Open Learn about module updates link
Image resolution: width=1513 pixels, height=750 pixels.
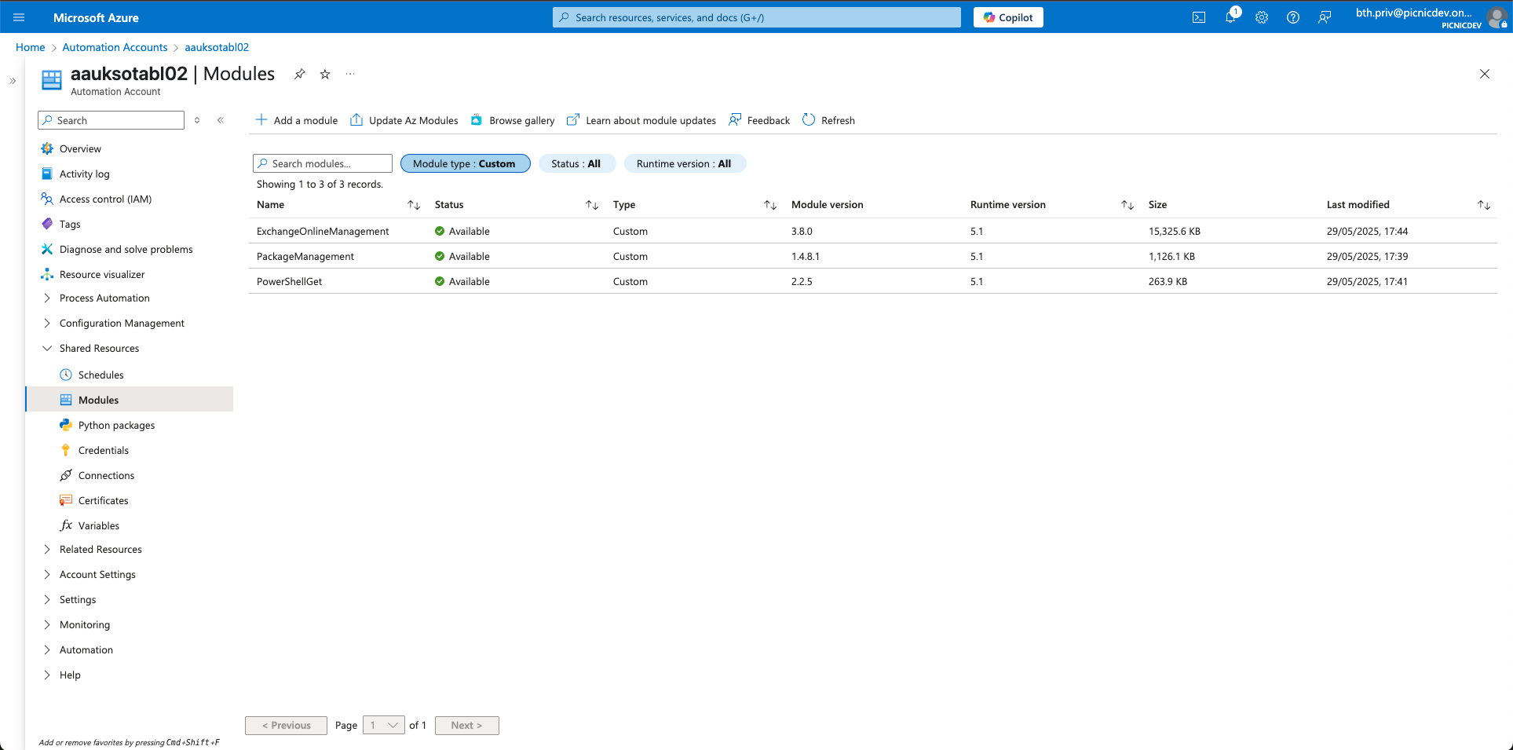pyautogui.click(x=641, y=120)
